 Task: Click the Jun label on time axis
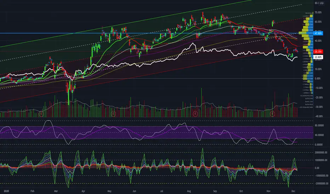134,191
